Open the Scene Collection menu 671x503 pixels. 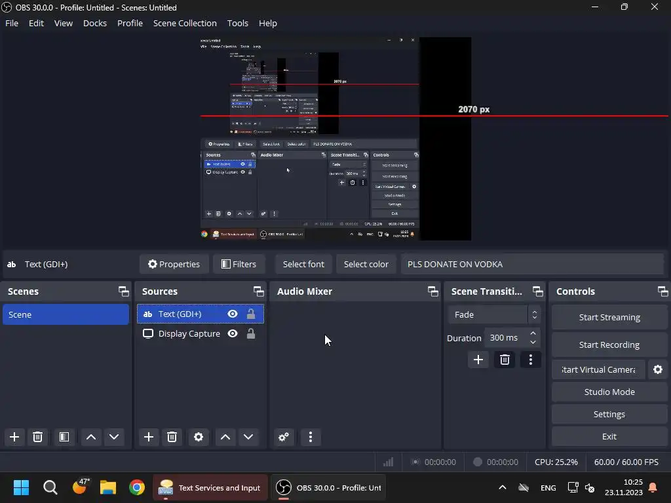[x=185, y=23]
